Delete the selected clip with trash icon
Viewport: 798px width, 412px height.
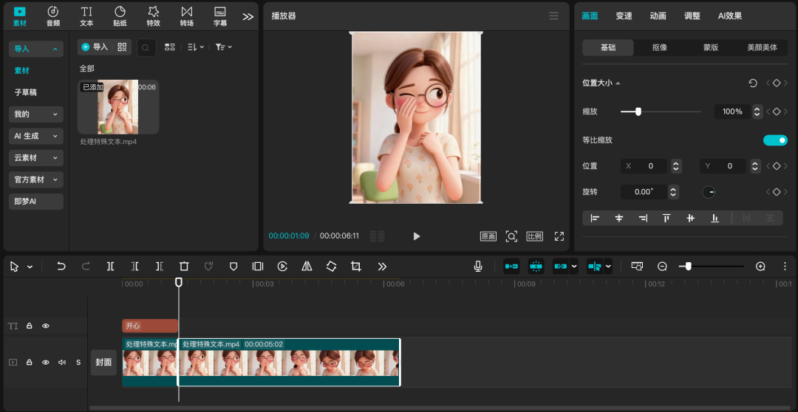point(184,267)
